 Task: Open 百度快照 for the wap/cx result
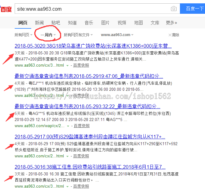point(82,126)
